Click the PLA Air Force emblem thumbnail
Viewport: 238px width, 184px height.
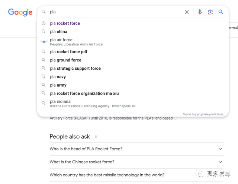pyautogui.click(x=44, y=42)
